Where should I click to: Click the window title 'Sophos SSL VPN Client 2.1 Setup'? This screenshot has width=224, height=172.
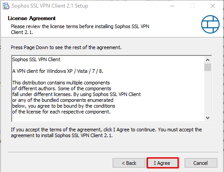(x=50, y=6)
